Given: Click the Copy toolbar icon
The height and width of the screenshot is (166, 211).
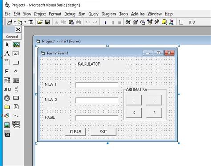Looking at the screenshot, I should click(x=64, y=22).
